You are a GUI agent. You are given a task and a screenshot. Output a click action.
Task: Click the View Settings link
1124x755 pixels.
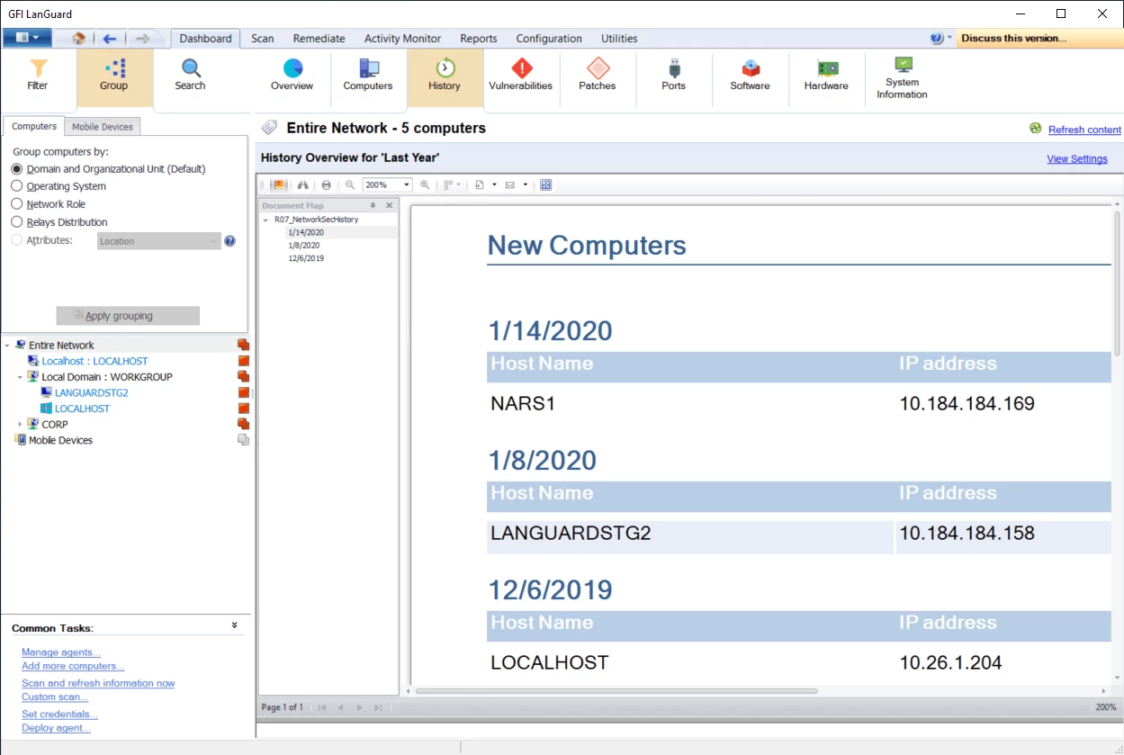[1076, 159]
